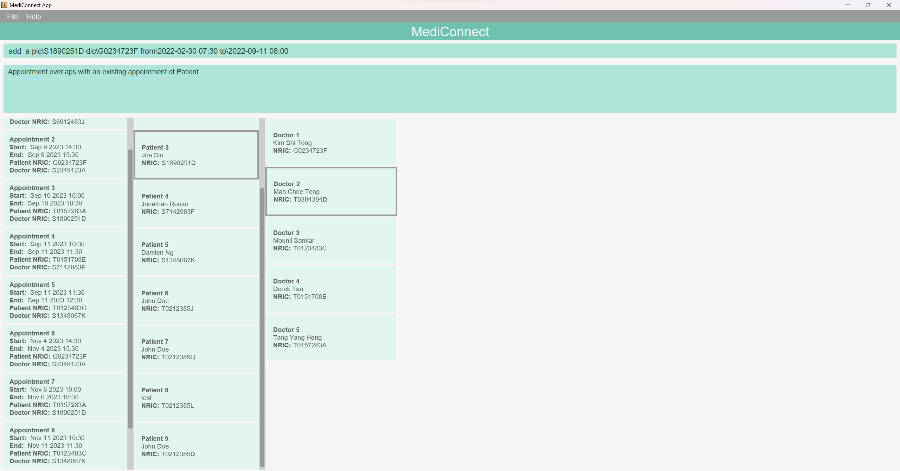Click the MediConnect app icon in title bar
Image resolution: width=900 pixels, height=471 pixels.
click(x=4, y=5)
